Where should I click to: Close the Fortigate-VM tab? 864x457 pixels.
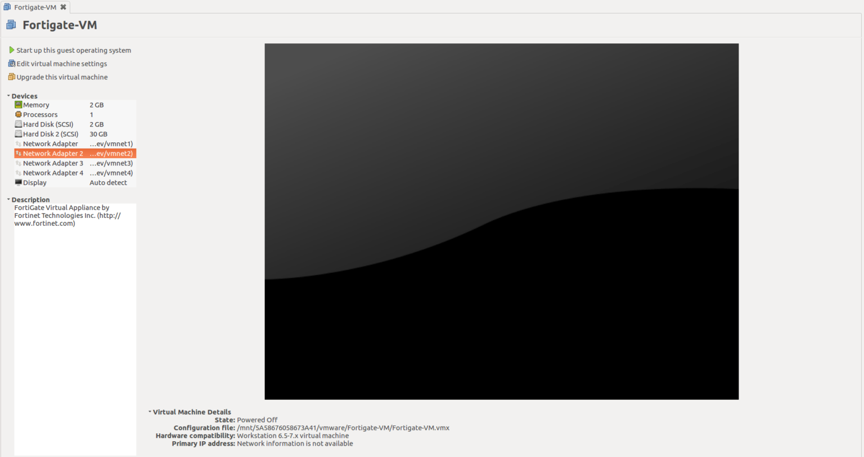(x=63, y=7)
